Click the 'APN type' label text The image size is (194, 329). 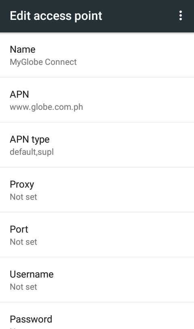[30, 140]
